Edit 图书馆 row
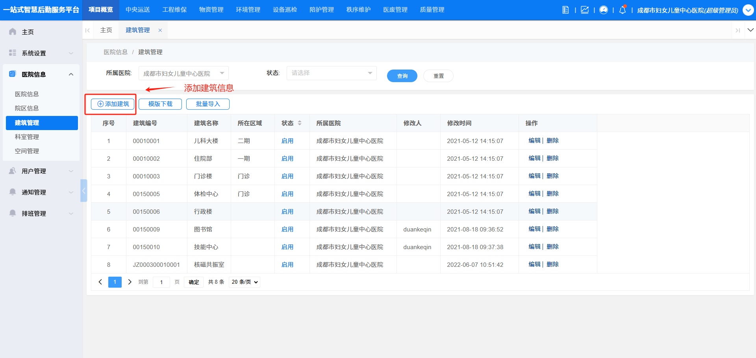756x358 pixels. tap(534, 229)
